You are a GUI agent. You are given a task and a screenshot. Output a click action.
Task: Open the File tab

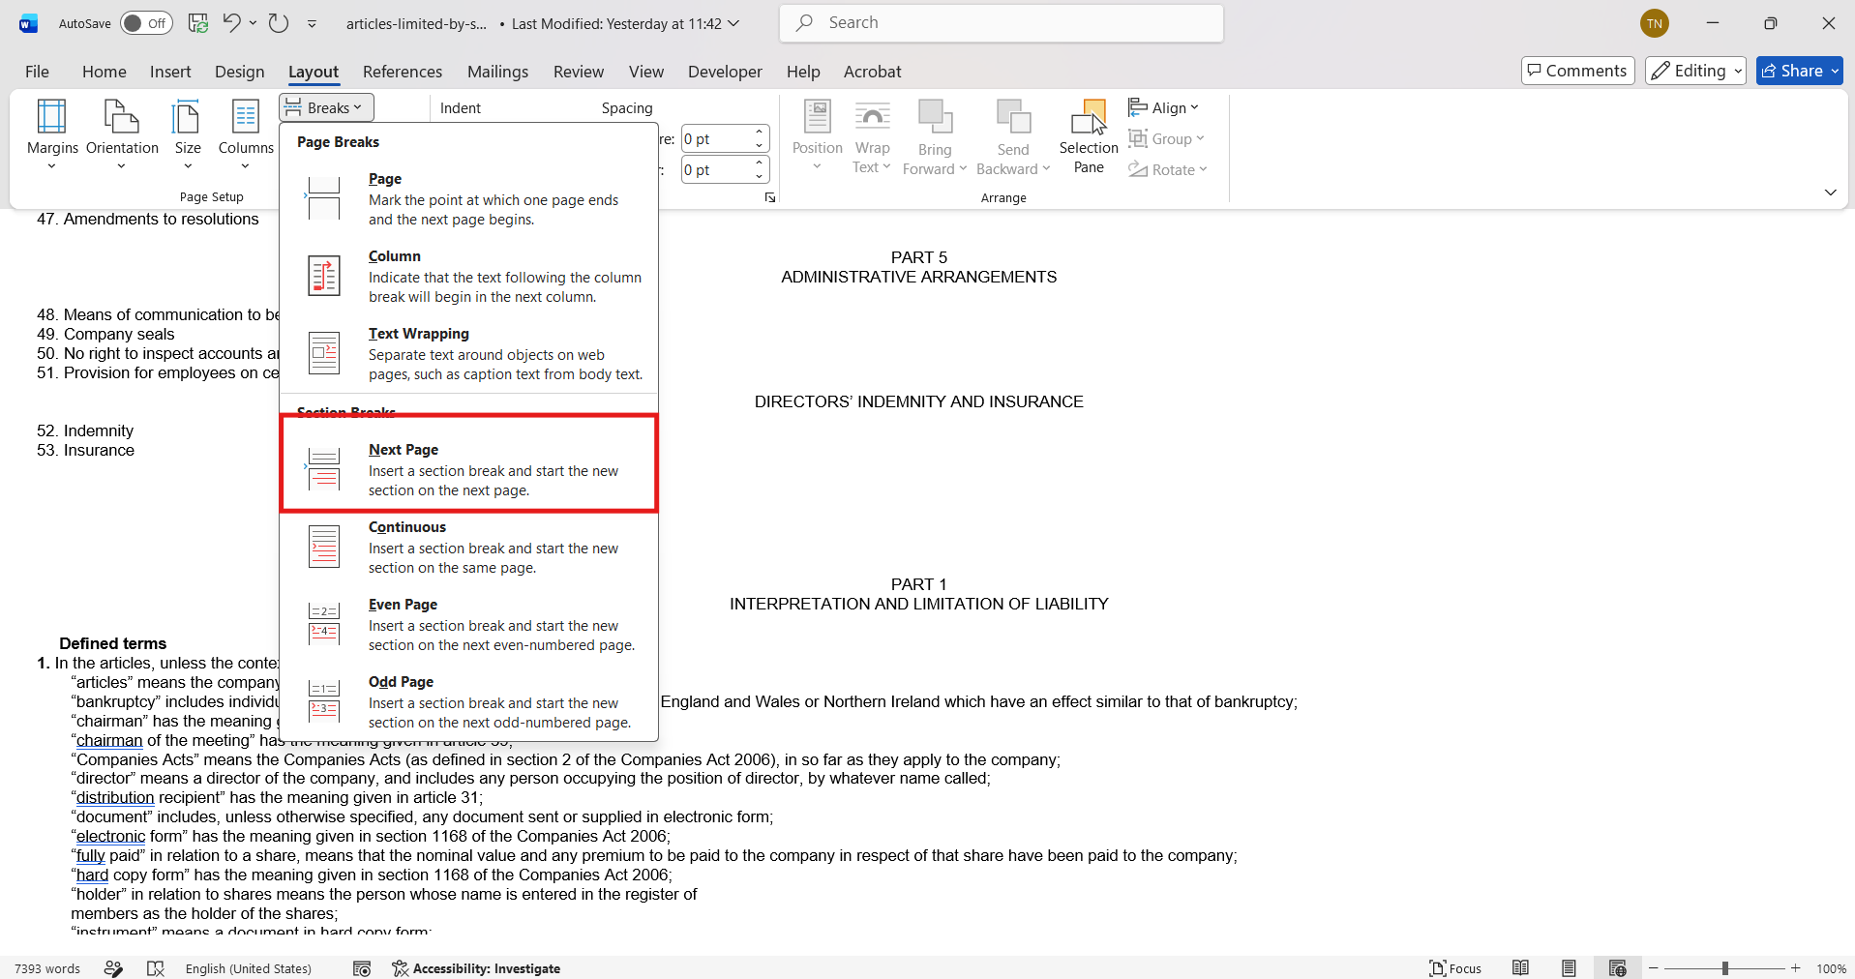tap(37, 72)
